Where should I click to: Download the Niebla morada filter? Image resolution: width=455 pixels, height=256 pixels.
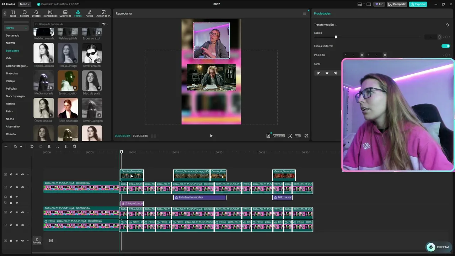[51, 87]
